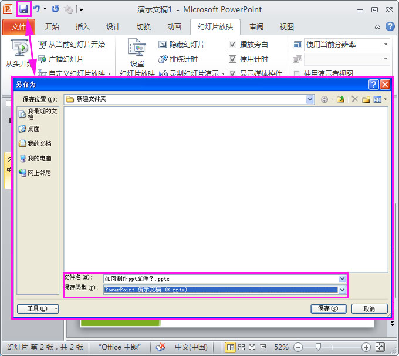Image resolution: width=399 pixels, height=356 pixels.
Task: Click 从当前幻灯片开始 button
Action: tap(72, 45)
